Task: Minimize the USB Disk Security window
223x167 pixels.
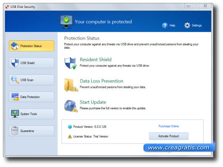Action: tap(188, 6)
